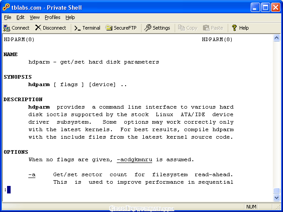The width and height of the screenshot is (283, 212).
Task: Click the scrollbar down arrow
Action: click(276, 197)
